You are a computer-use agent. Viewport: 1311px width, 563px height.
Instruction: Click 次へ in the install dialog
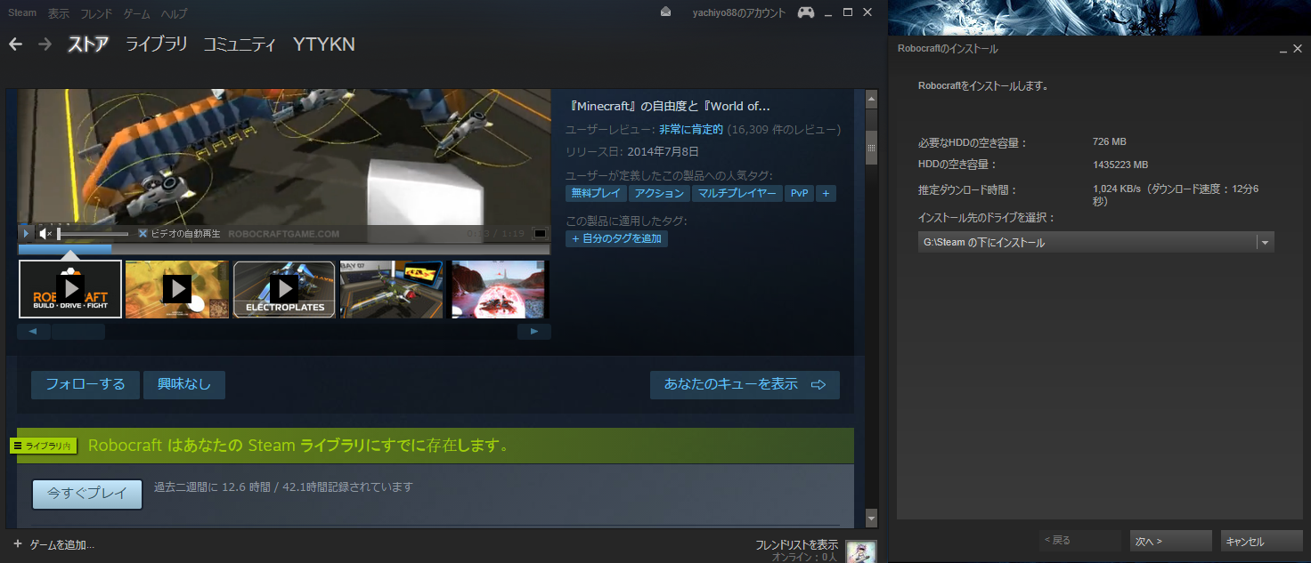(1172, 541)
